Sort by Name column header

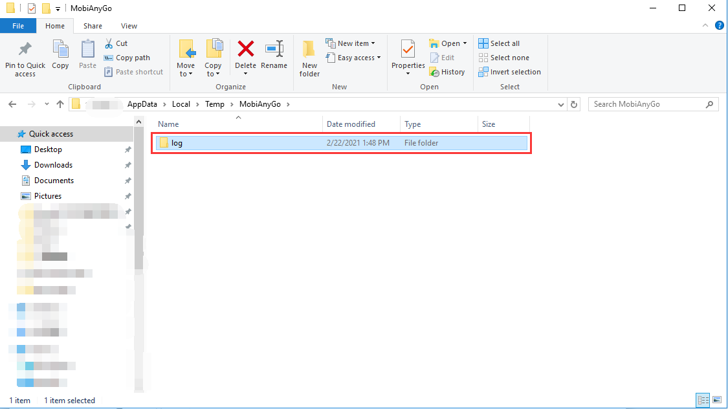point(238,124)
